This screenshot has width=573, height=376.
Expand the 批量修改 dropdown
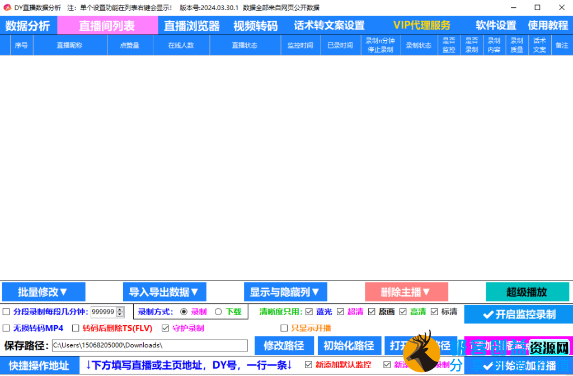pos(43,292)
